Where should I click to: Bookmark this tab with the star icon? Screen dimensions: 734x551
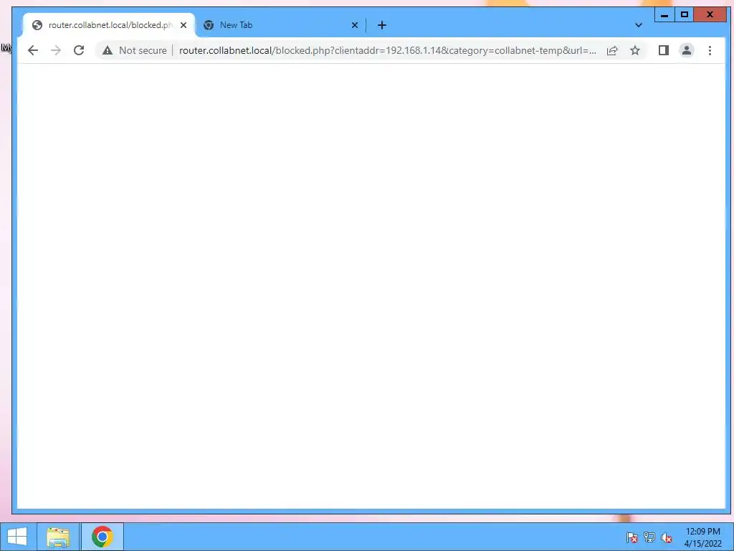coord(635,50)
